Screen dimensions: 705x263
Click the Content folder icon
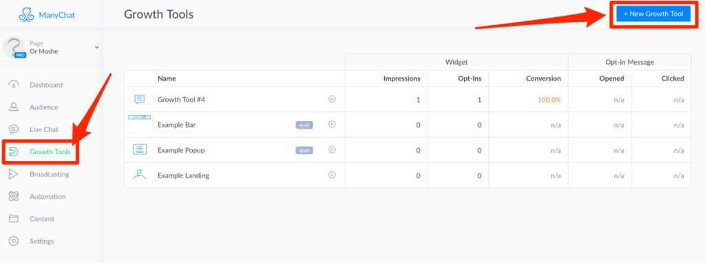point(14,219)
